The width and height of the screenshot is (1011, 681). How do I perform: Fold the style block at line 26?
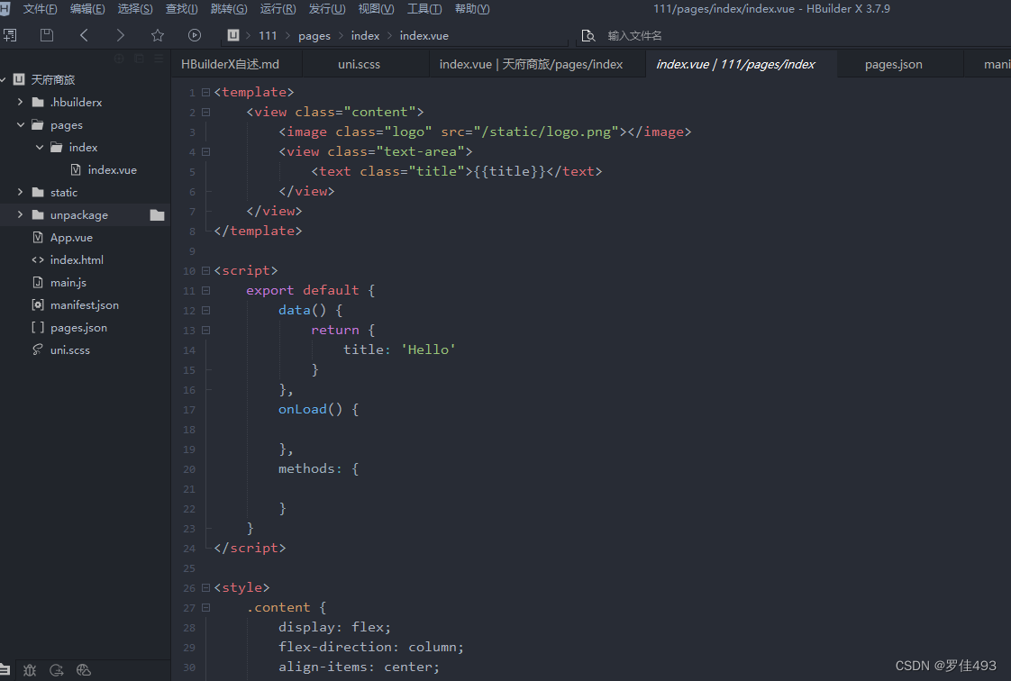[206, 587]
